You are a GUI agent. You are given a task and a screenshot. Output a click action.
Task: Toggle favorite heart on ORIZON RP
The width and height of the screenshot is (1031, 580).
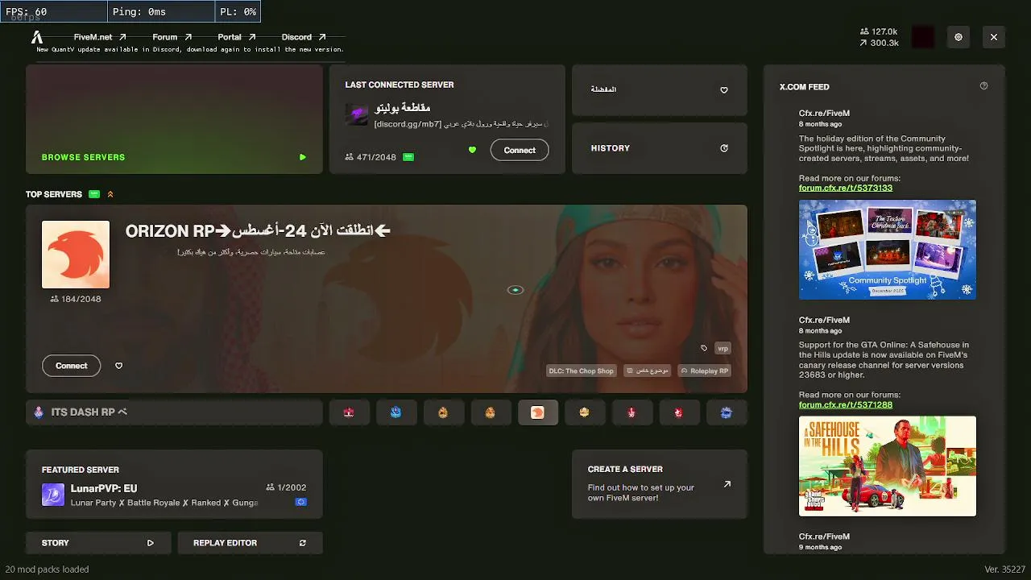coord(118,366)
